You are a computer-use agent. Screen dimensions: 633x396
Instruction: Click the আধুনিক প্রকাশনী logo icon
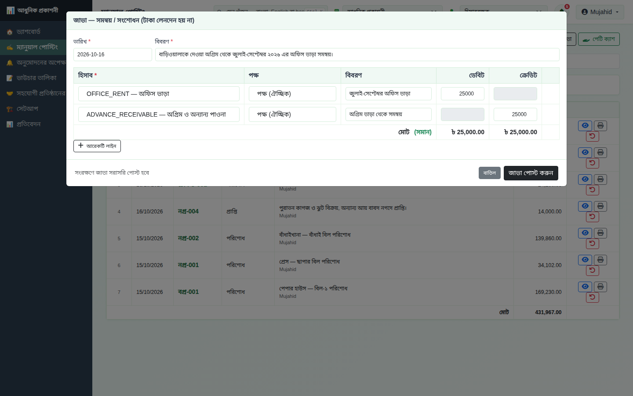pyautogui.click(x=11, y=10)
